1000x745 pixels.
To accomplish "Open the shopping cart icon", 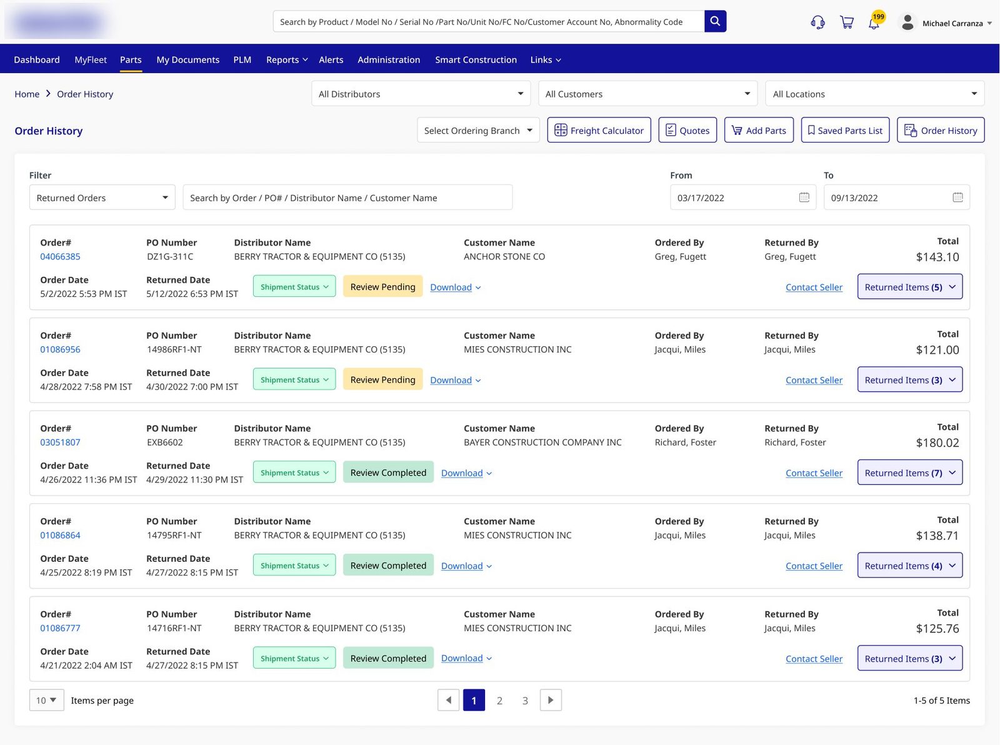I will tap(847, 23).
